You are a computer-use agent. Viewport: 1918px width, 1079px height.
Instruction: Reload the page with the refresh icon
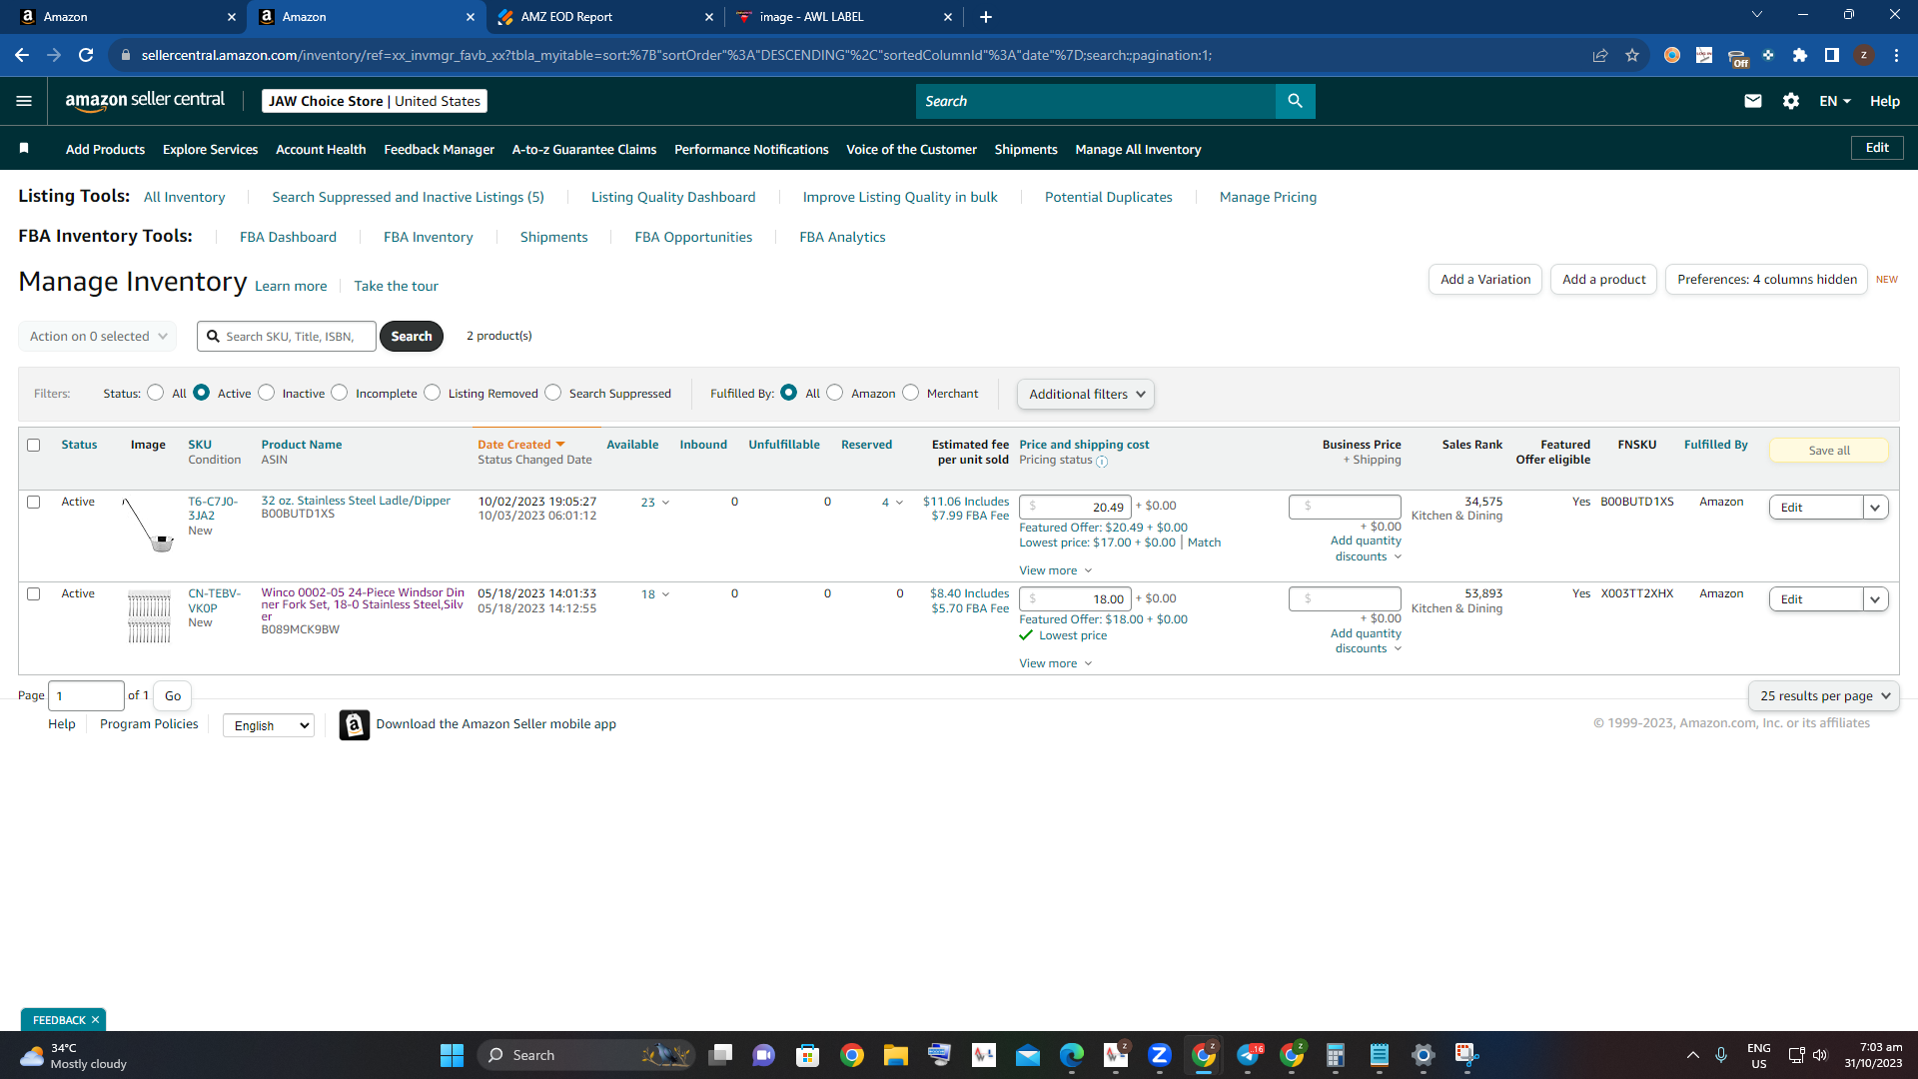tap(86, 55)
